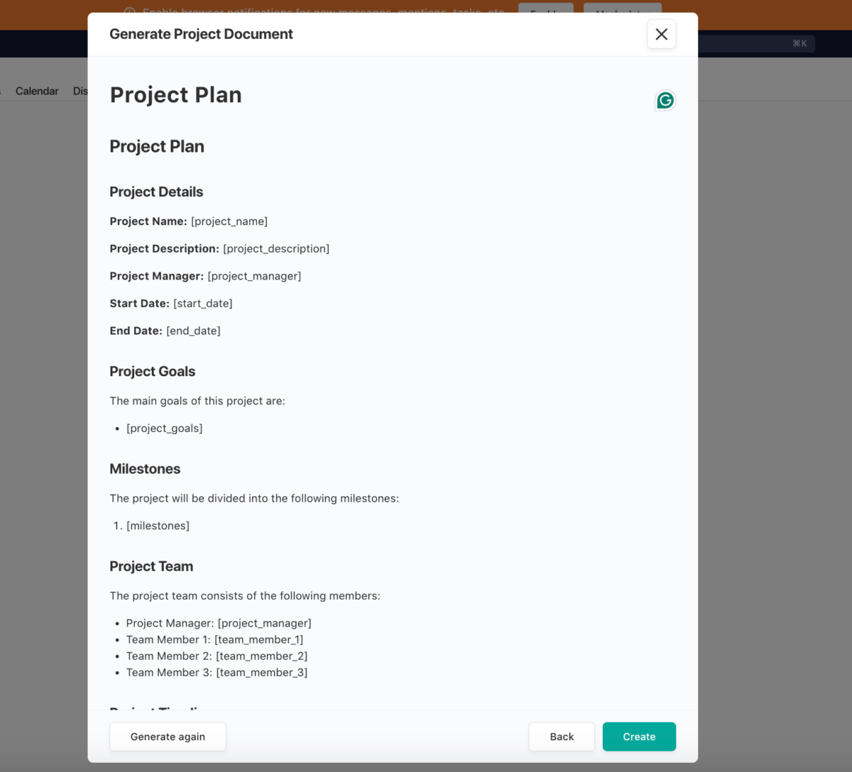Viewport: 852px width, 772px height.
Task: Open the search bar with ⌘K shortcut
Action: 799,43
